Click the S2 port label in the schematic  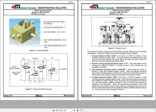click(40, 82)
